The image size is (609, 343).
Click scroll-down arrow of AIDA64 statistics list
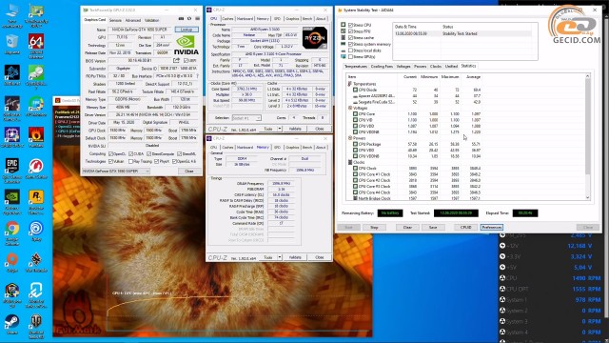coord(588,198)
